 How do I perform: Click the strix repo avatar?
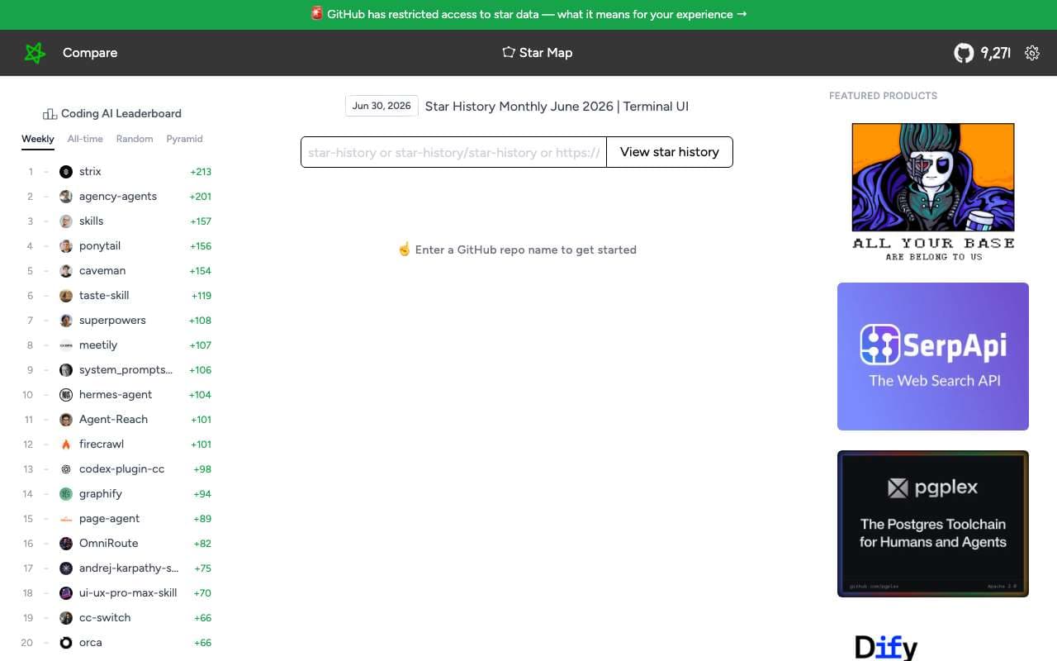tap(66, 172)
